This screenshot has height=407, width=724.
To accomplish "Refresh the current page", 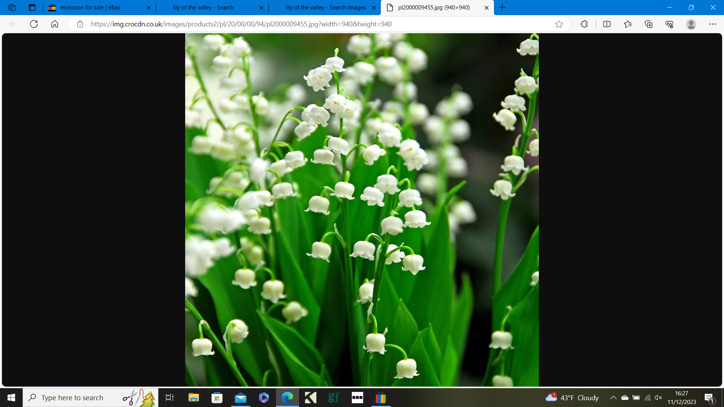I will coord(34,24).
